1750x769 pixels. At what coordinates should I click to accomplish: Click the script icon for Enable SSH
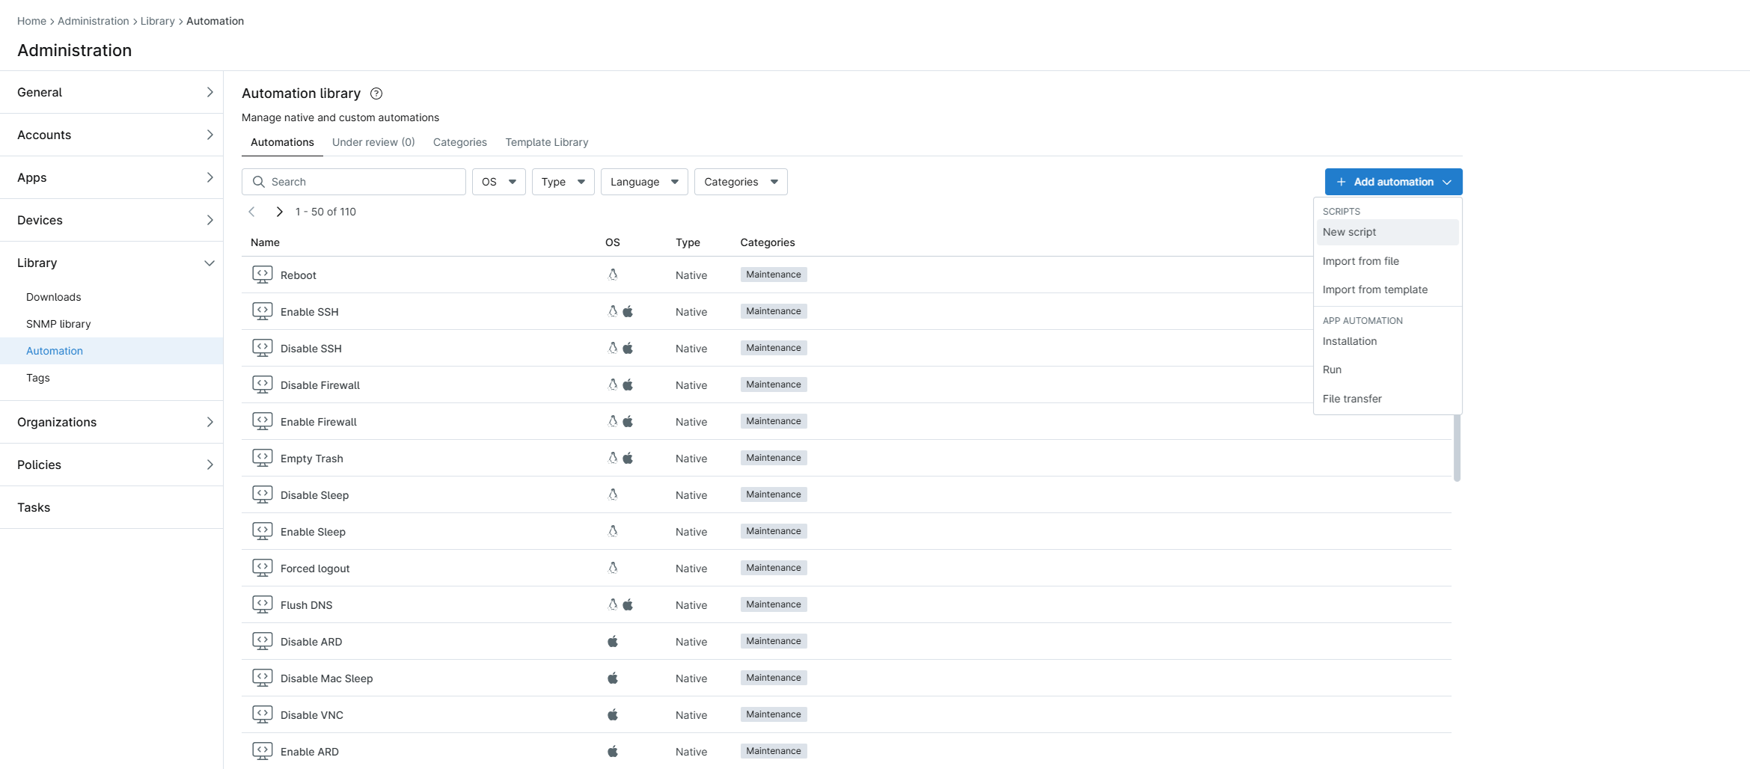[262, 311]
